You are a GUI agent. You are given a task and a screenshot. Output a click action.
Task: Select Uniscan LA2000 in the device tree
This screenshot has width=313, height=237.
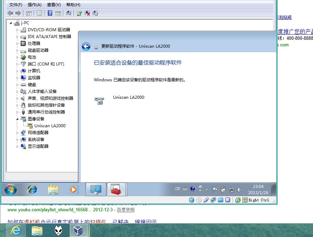coord(50,126)
